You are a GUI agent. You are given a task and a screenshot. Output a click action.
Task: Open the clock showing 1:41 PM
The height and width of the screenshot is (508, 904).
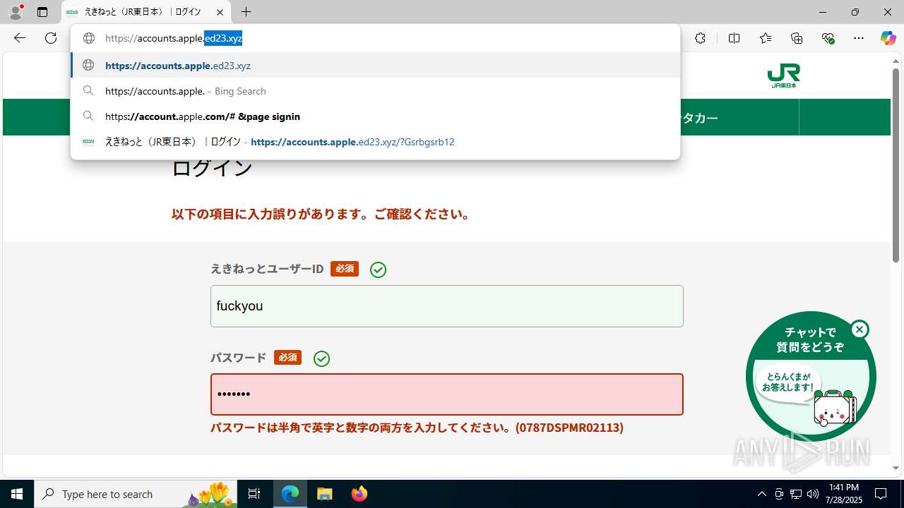[x=845, y=494]
